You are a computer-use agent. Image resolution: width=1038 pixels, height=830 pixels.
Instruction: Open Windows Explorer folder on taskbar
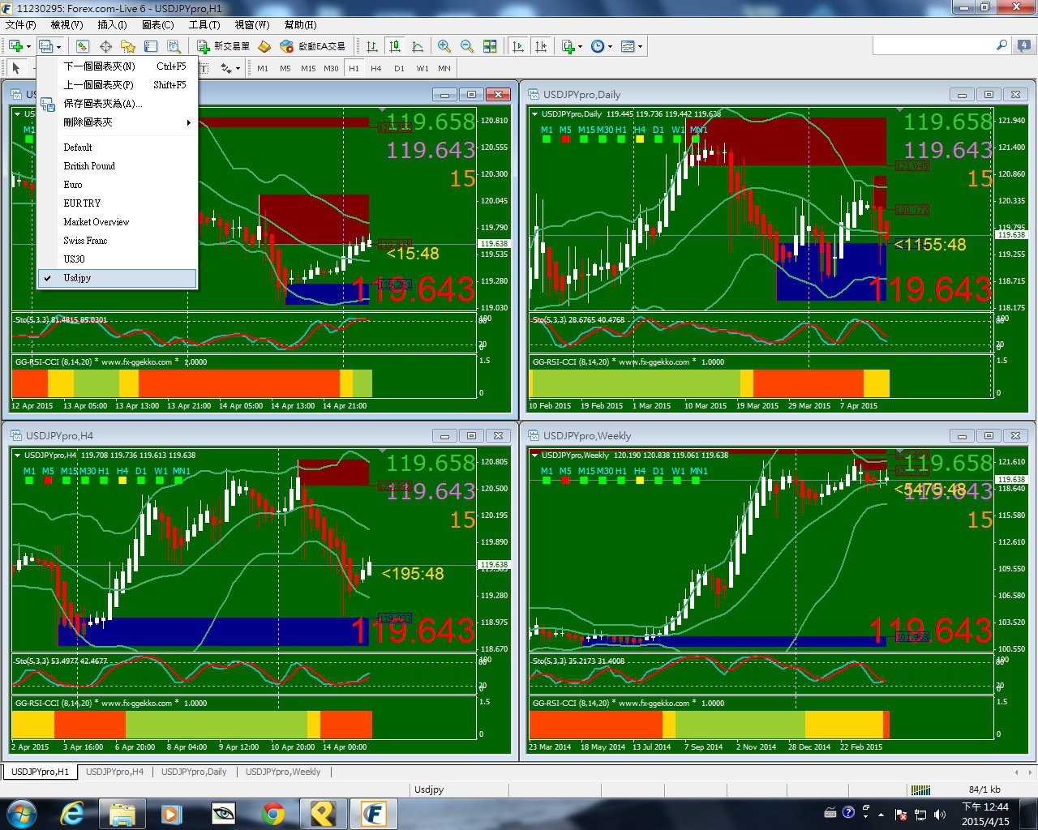click(x=122, y=813)
